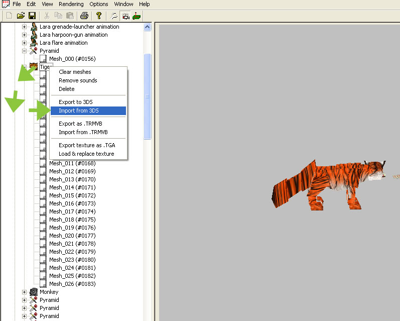Open the Edit menu
The height and width of the screenshot is (321, 400).
click(31, 4)
